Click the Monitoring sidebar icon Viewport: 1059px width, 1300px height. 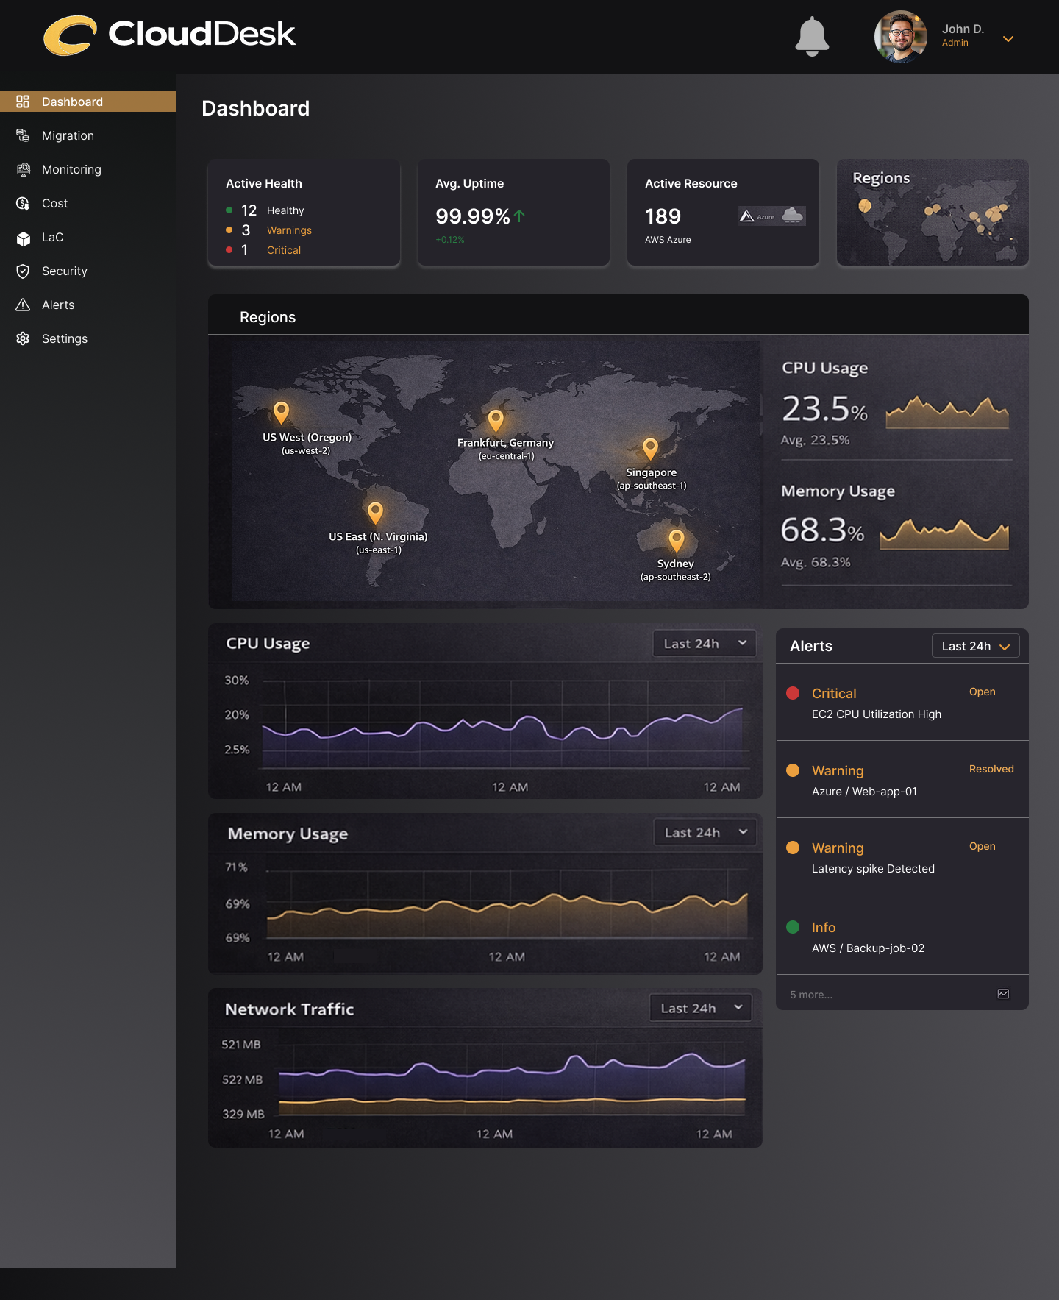point(23,169)
